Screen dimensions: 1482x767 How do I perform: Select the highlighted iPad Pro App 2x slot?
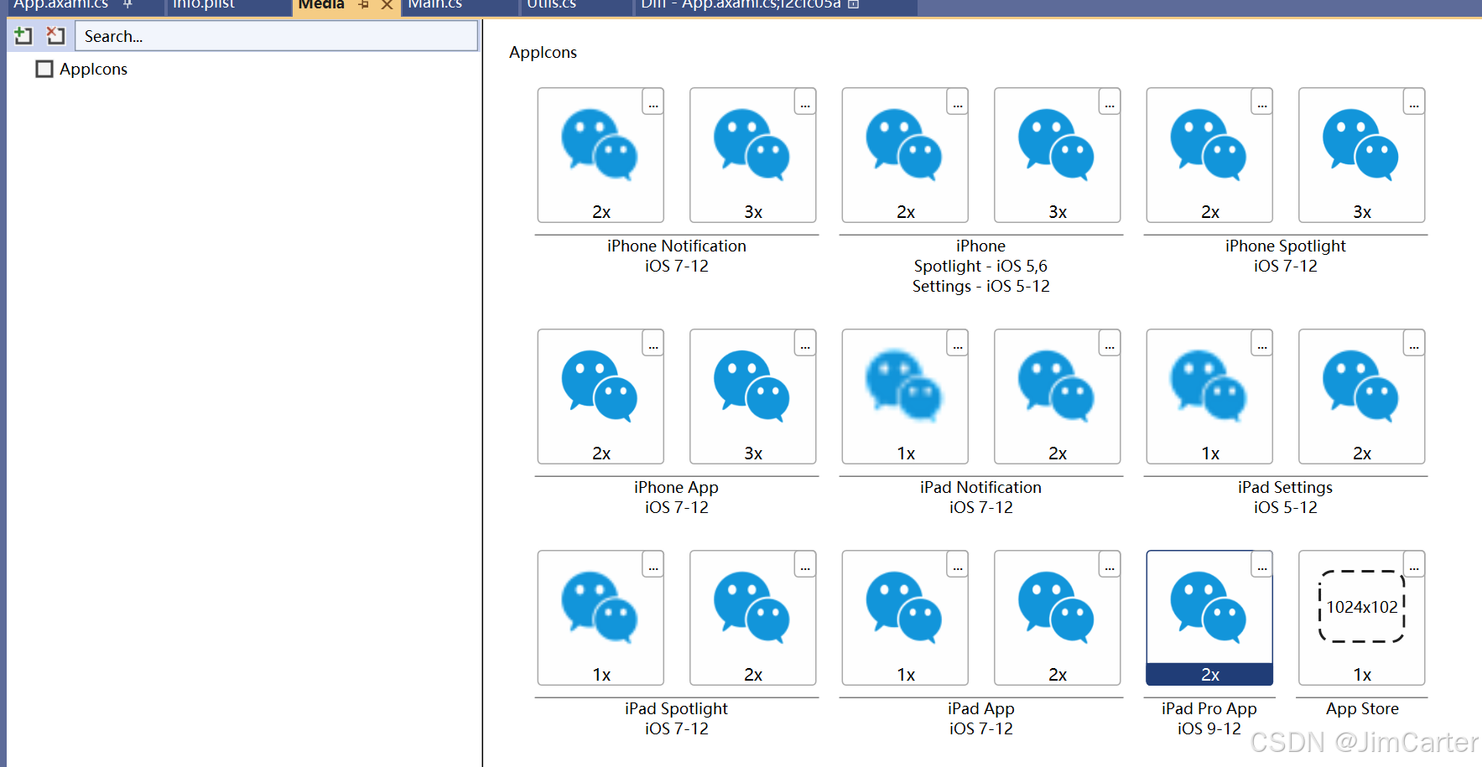click(x=1209, y=618)
